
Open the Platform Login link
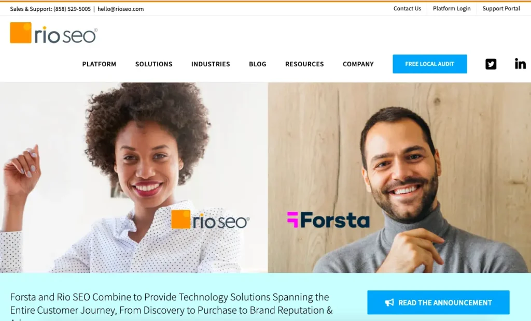pos(452,8)
